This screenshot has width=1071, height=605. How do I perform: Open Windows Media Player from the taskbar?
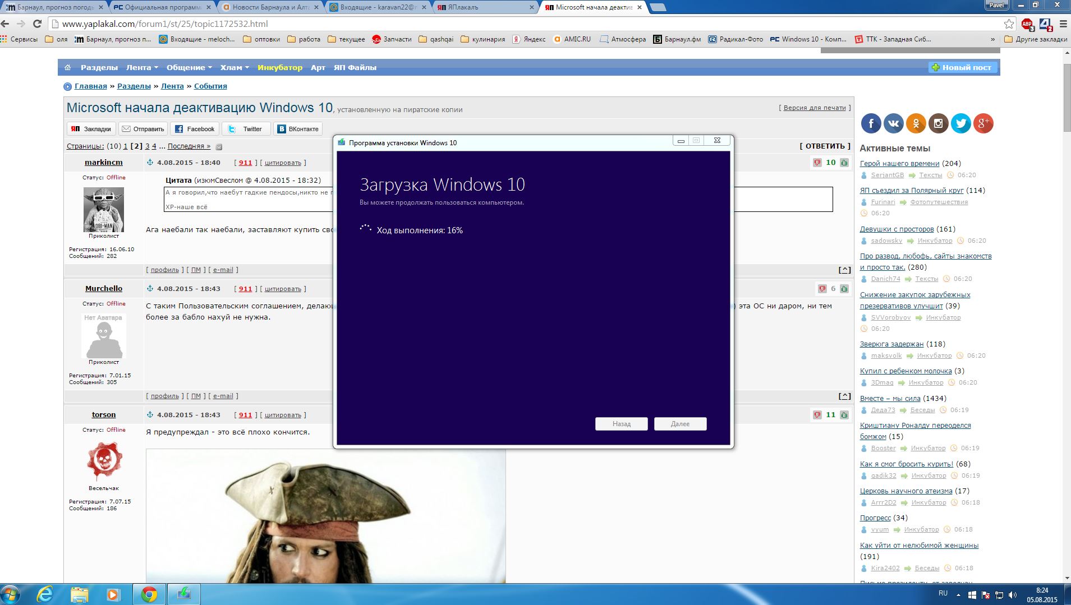(x=113, y=594)
